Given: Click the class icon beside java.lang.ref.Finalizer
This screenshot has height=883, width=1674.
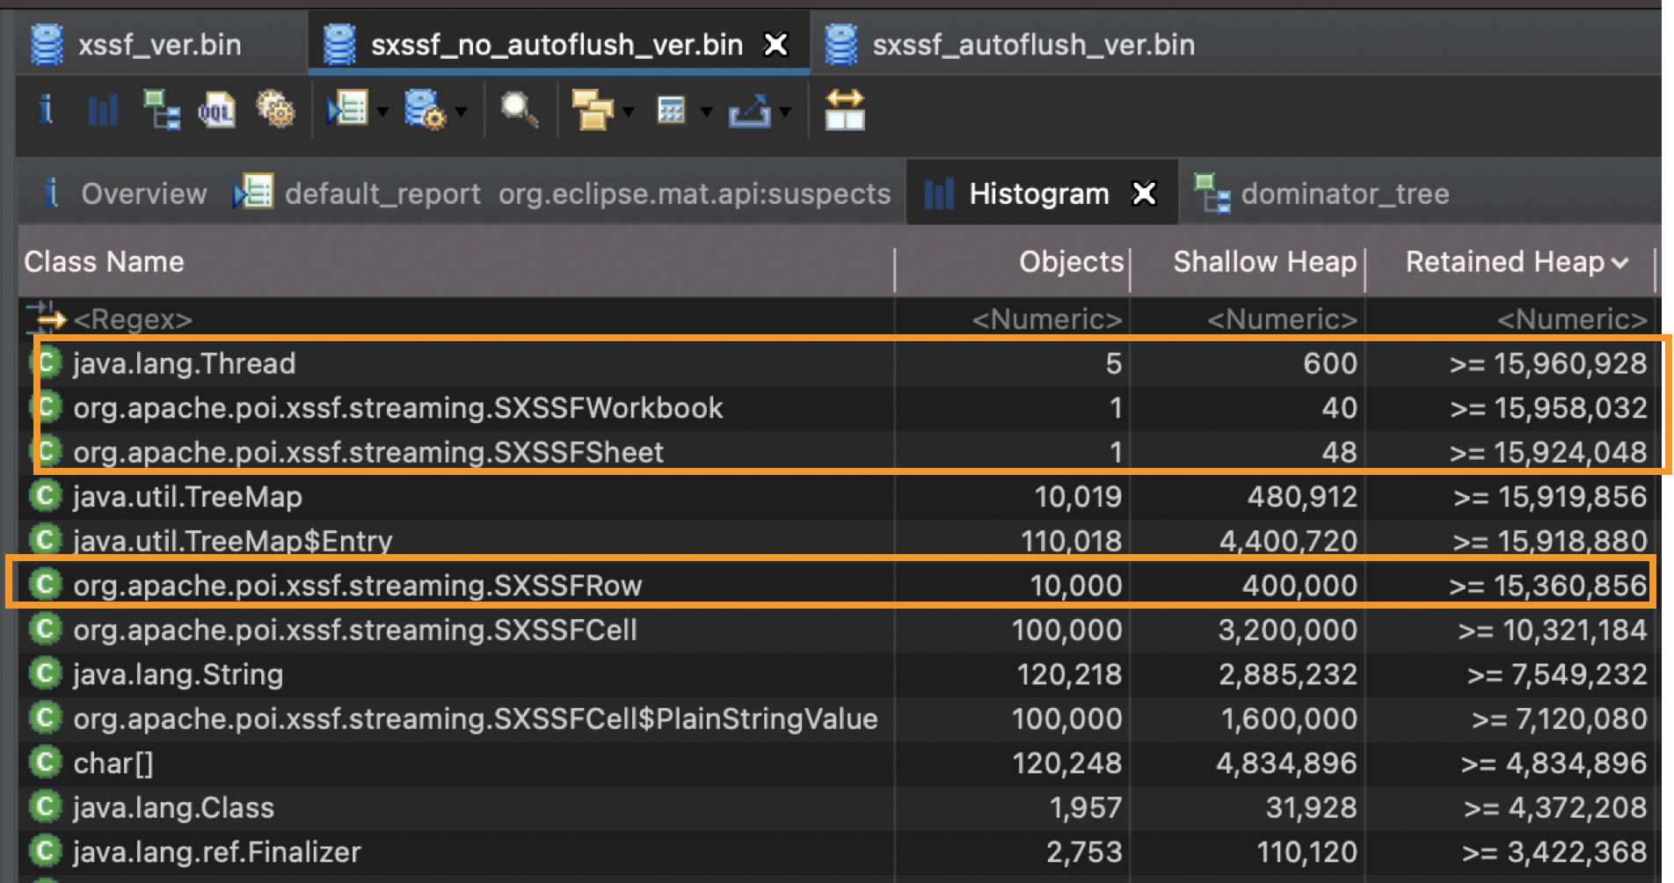Looking at the screenshot, I should tap(46, 850).
